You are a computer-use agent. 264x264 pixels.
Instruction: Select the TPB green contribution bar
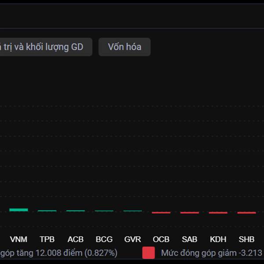click(47, 211)
